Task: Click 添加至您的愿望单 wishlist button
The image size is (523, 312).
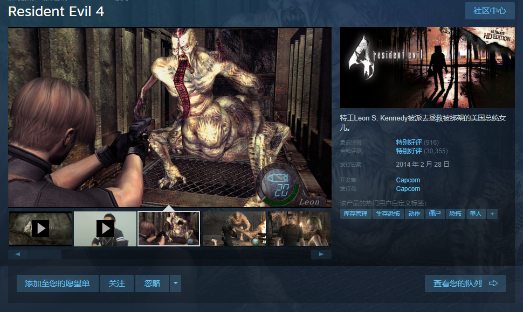Action: 57,283
